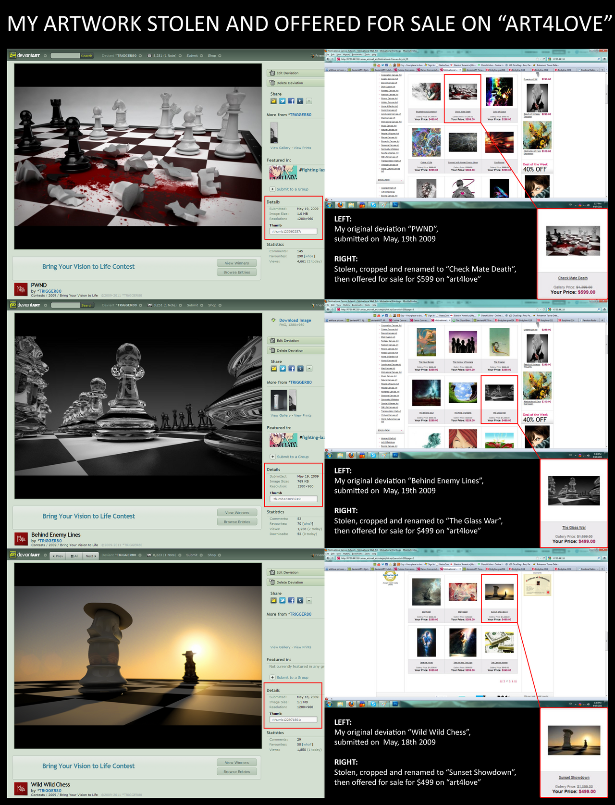Screen dimensions: 615x805
Task: Click Facebook share icon on Wild Wild Chess page
Action: (x=291, y=600)
